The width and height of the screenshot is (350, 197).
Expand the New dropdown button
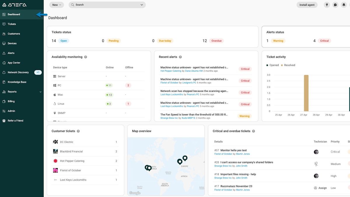tap(57, 5)
